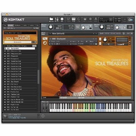The width and height of the screenshot is (136, 136).
Task: Click the Instr Nav button in browser
Action: (36, 28)
